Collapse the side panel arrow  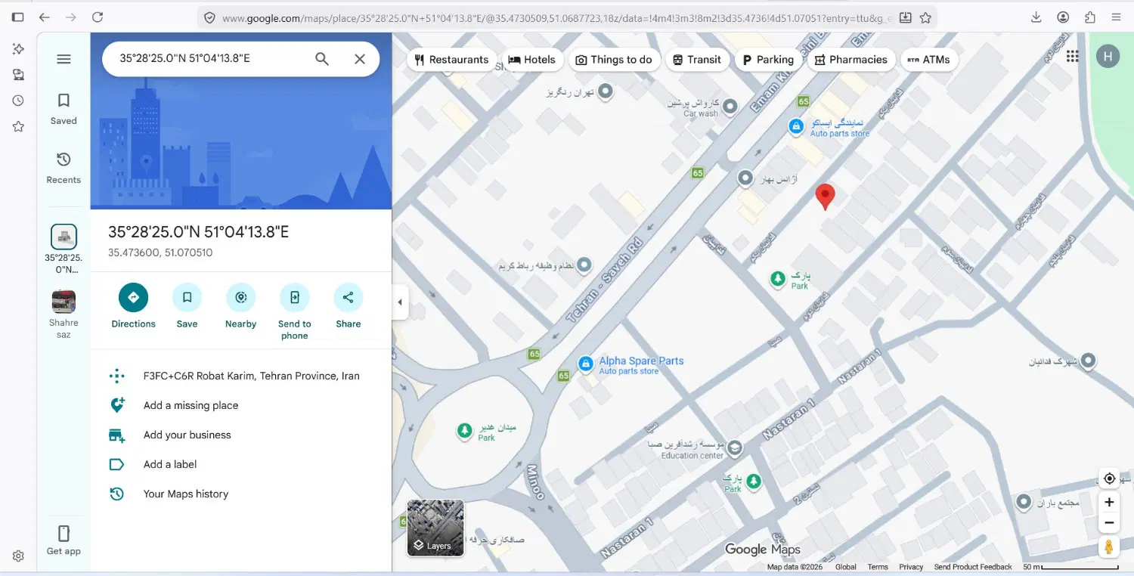coord(400,302)
